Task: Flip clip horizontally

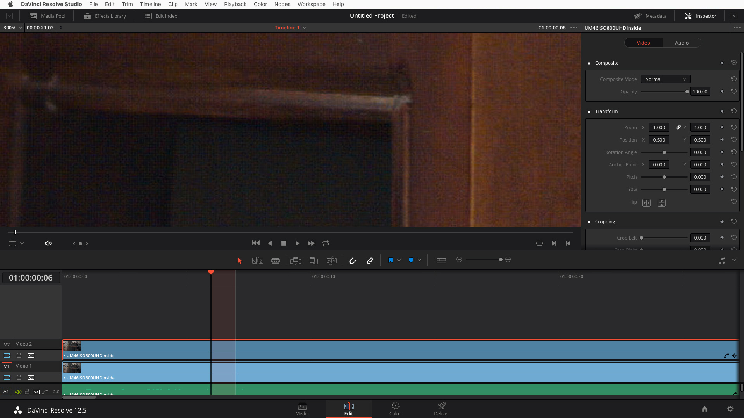Action: point(646,202)
